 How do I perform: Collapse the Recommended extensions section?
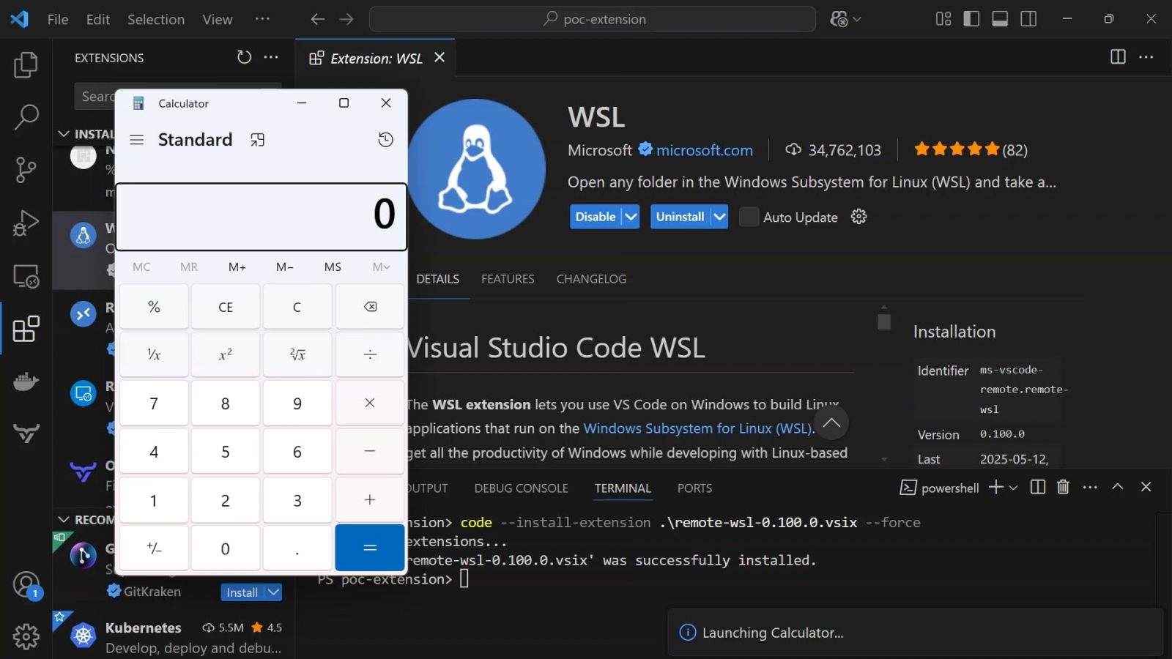64,519
